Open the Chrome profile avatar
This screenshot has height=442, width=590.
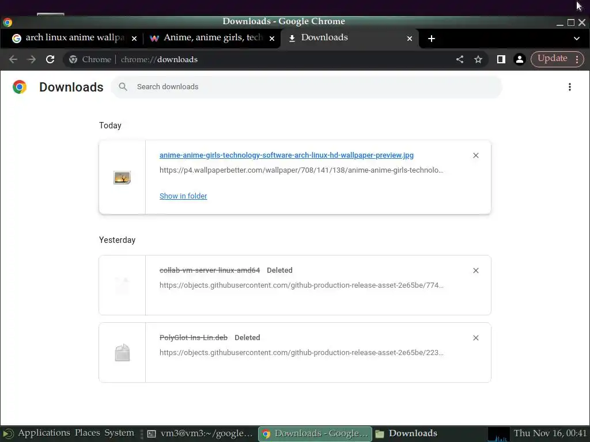(520, 59)
